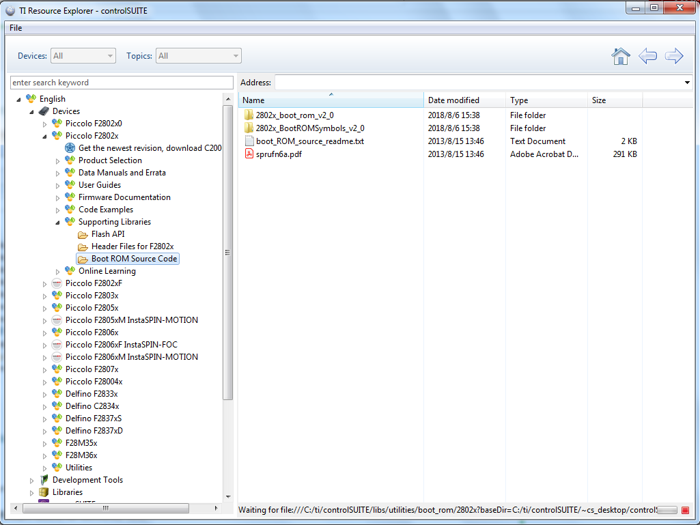
Task: Click the Boot ROM Source Code folder icon
Action: click(83, 259)
